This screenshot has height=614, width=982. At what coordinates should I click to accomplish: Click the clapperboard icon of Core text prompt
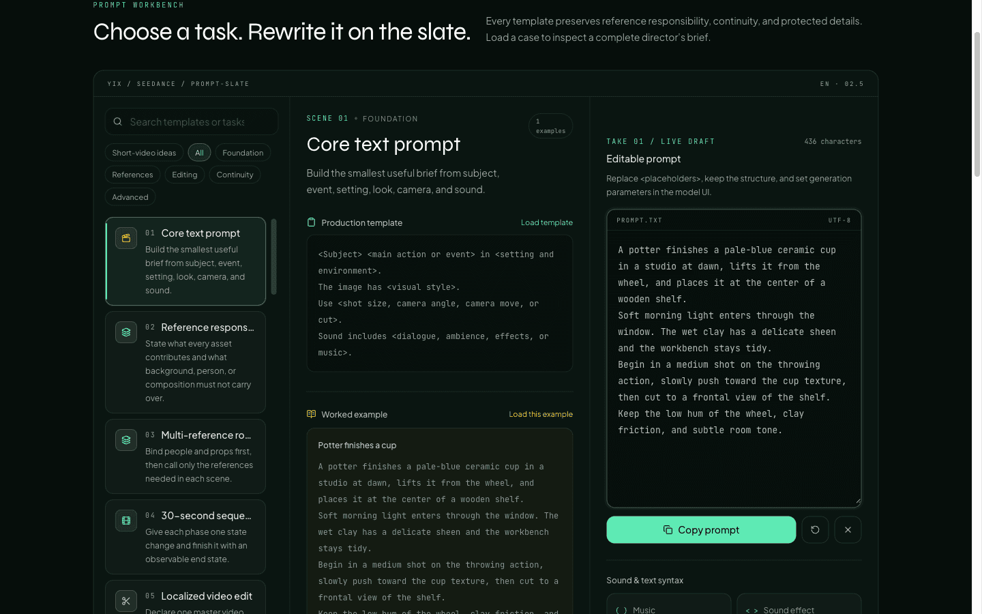(x=126, y=238)
